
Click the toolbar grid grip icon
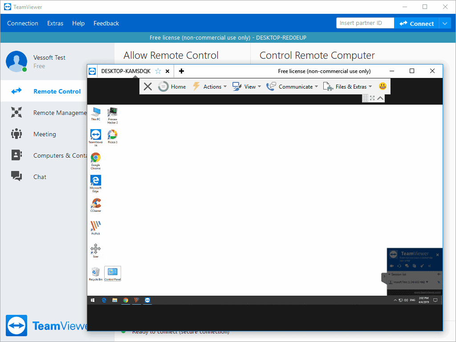pos(366,98)
